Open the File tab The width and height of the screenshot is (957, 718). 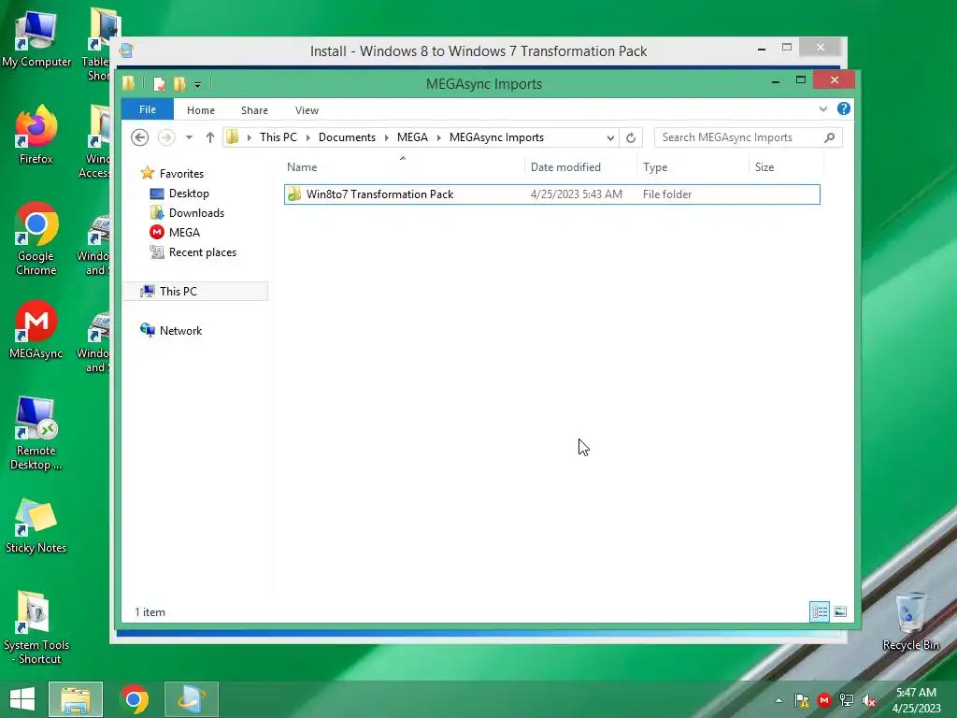point(148,109)
